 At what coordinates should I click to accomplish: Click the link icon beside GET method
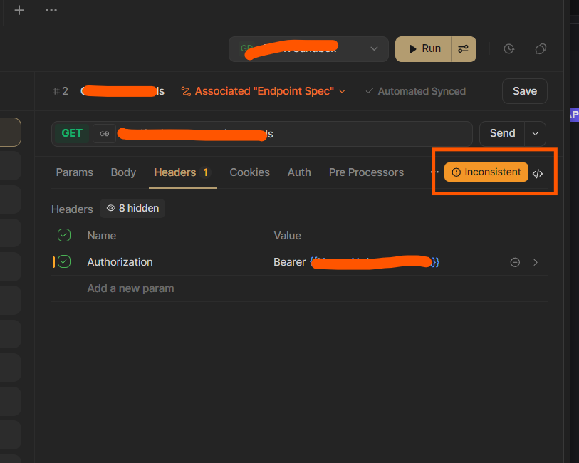(104, 133)
